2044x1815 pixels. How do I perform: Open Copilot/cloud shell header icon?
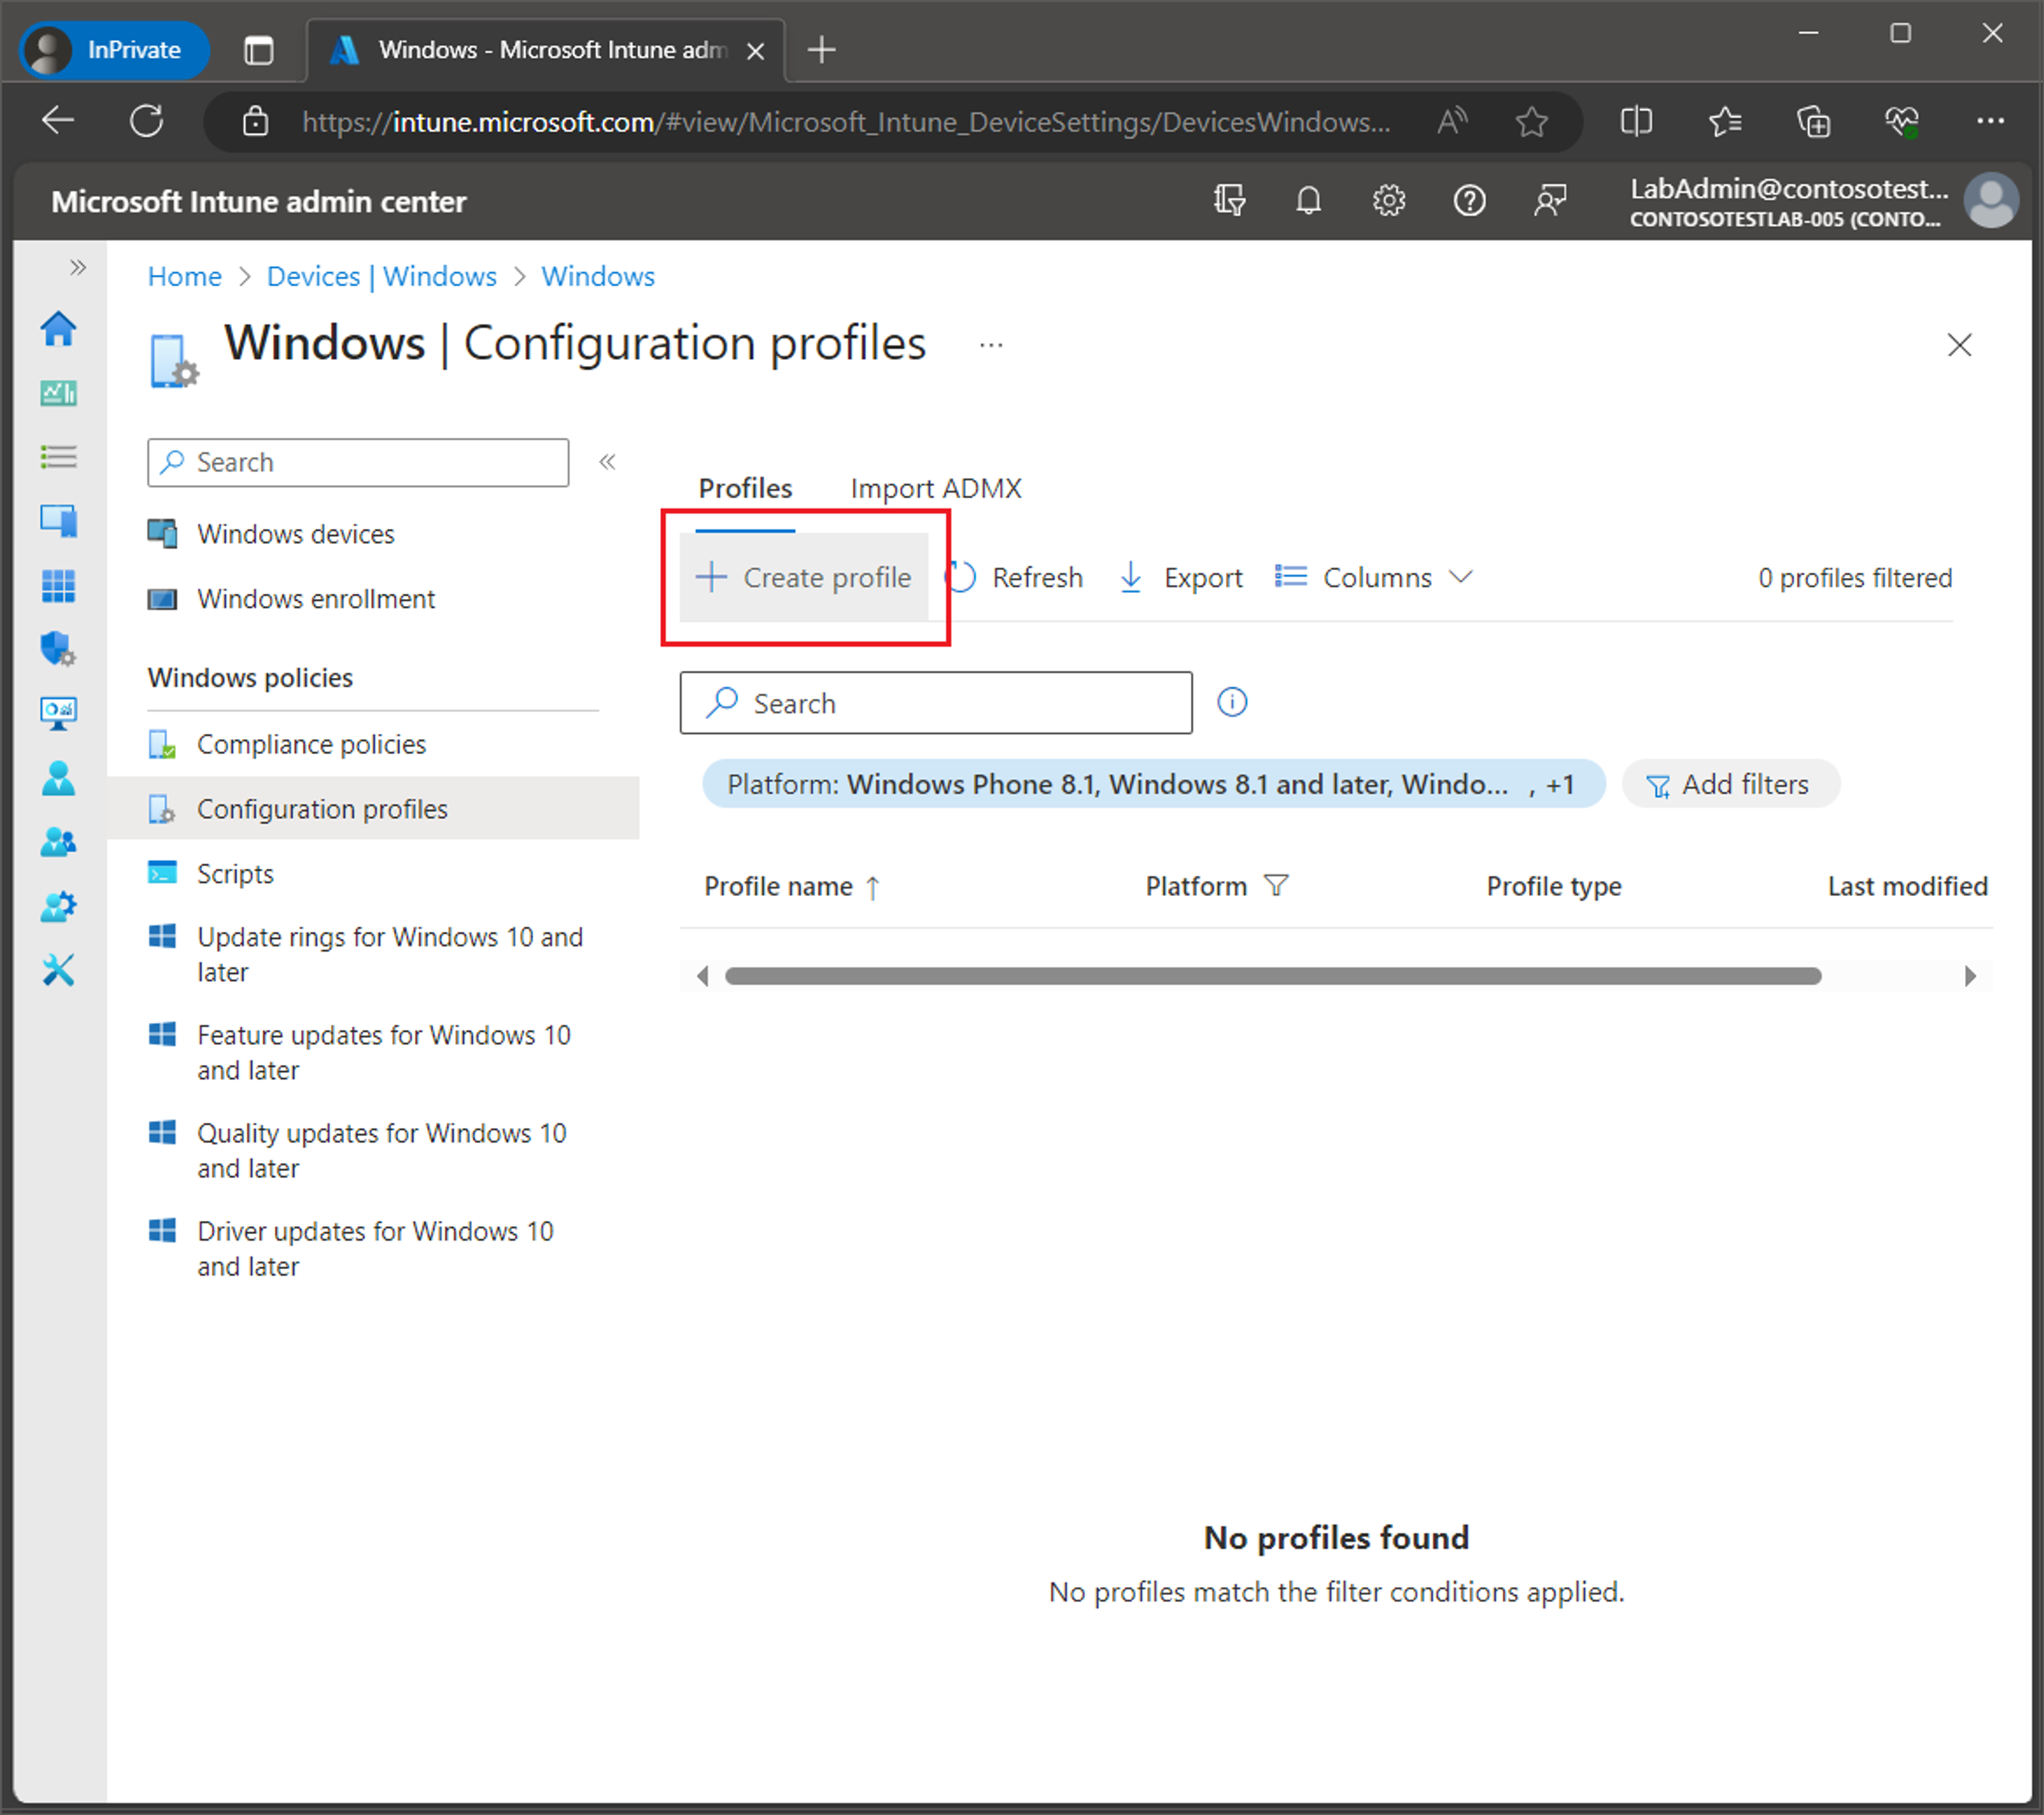[1229, 201]
